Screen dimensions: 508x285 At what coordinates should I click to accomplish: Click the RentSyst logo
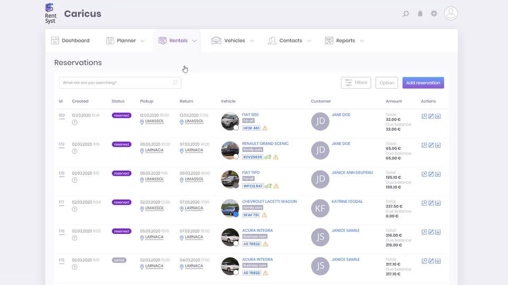pos(51,13)
